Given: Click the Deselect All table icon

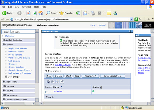Looking at the screenshot, I should [x=53, y=82].
